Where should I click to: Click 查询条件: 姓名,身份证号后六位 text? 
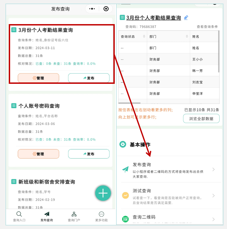click(x=43, y=40)
